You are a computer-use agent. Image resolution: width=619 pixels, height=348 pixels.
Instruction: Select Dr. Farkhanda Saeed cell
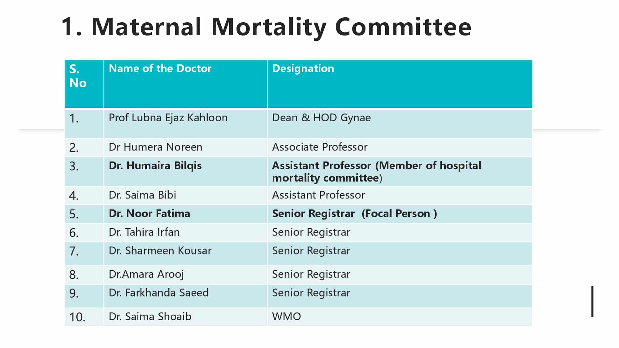coord(185,296)
